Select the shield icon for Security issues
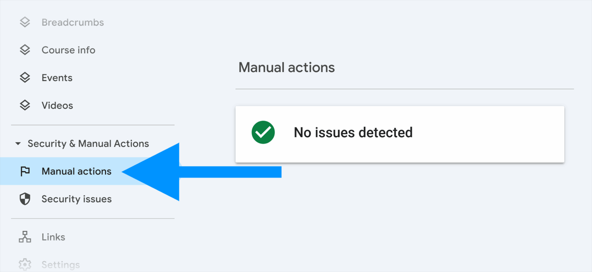This screenshot has height=272, width=592. coord(24,199)
